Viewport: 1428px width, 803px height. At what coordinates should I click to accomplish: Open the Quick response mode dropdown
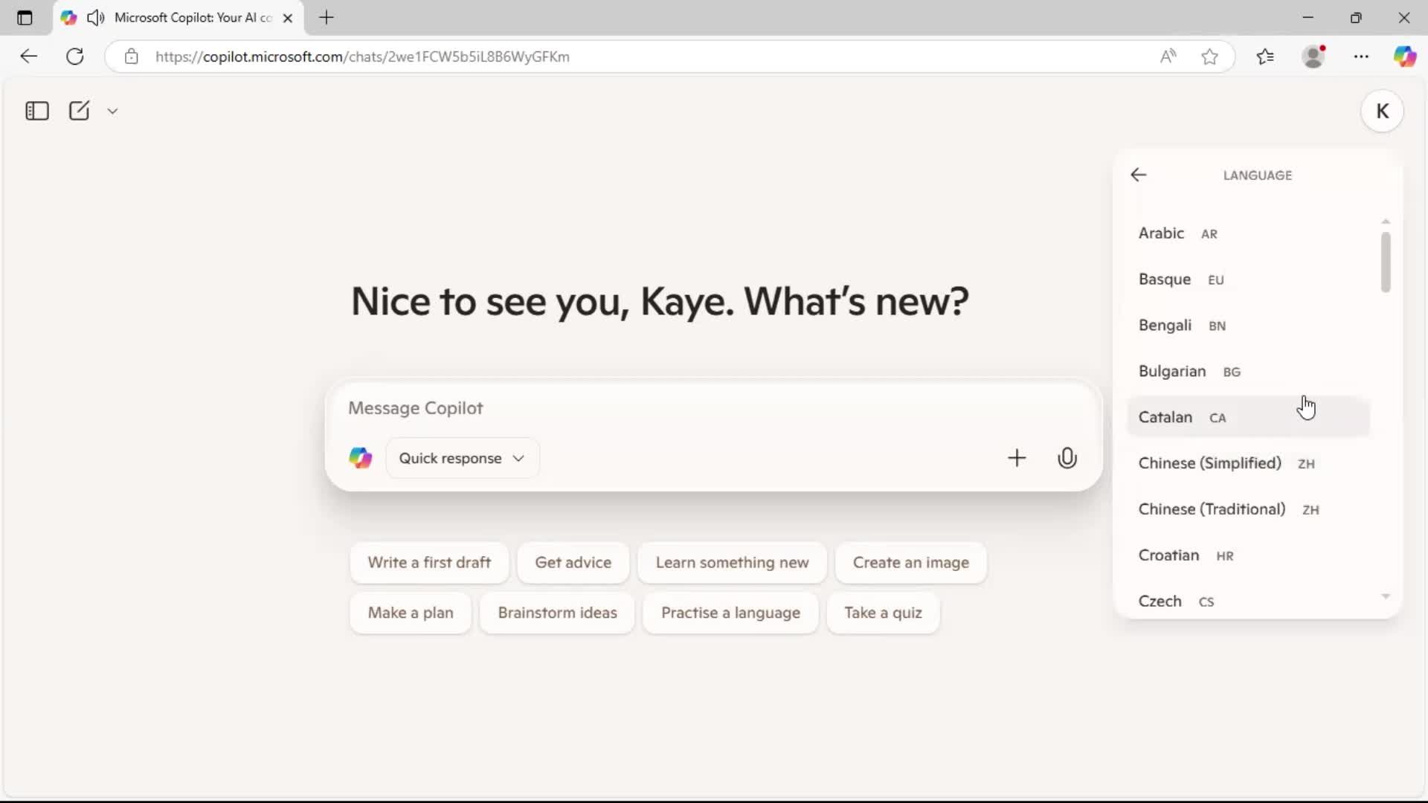tap(462, 458)
